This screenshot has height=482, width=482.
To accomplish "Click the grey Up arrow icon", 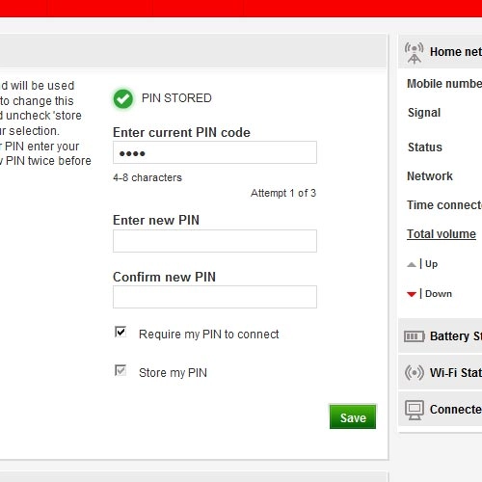I will pos(412,264).
